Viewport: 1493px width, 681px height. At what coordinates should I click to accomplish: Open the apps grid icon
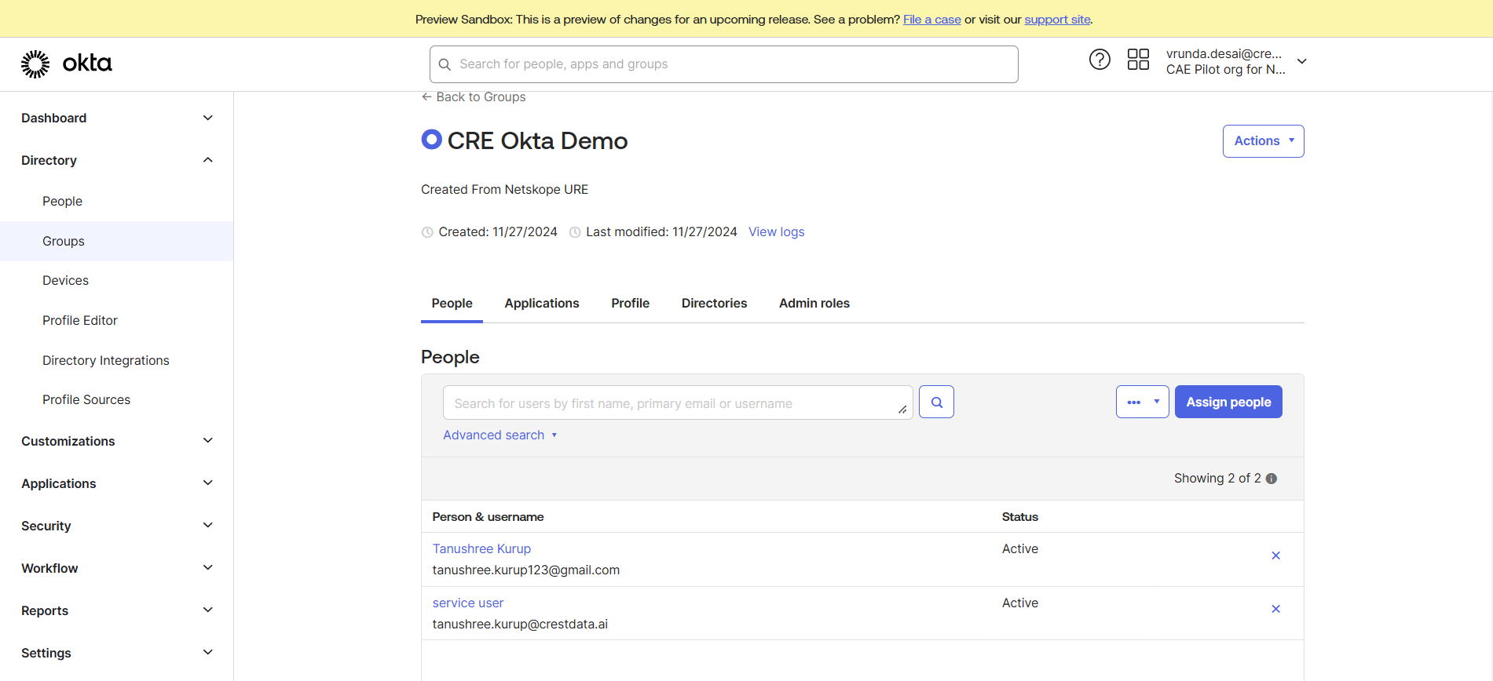point(1138,60)
